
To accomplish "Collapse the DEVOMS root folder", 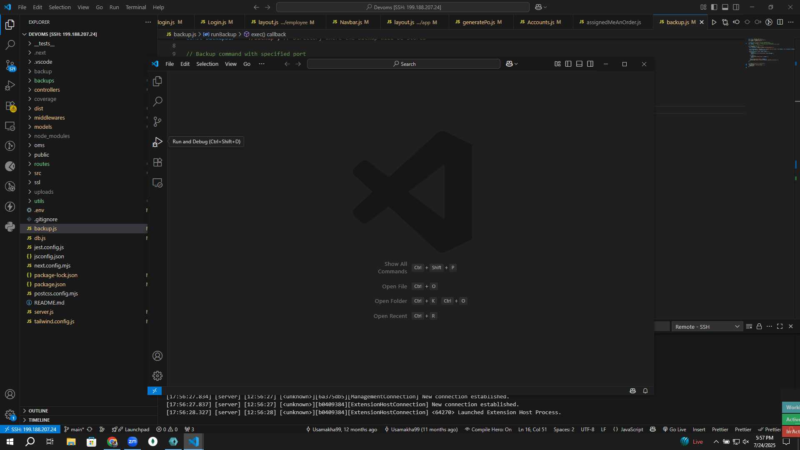I will [x=62, y=34].
